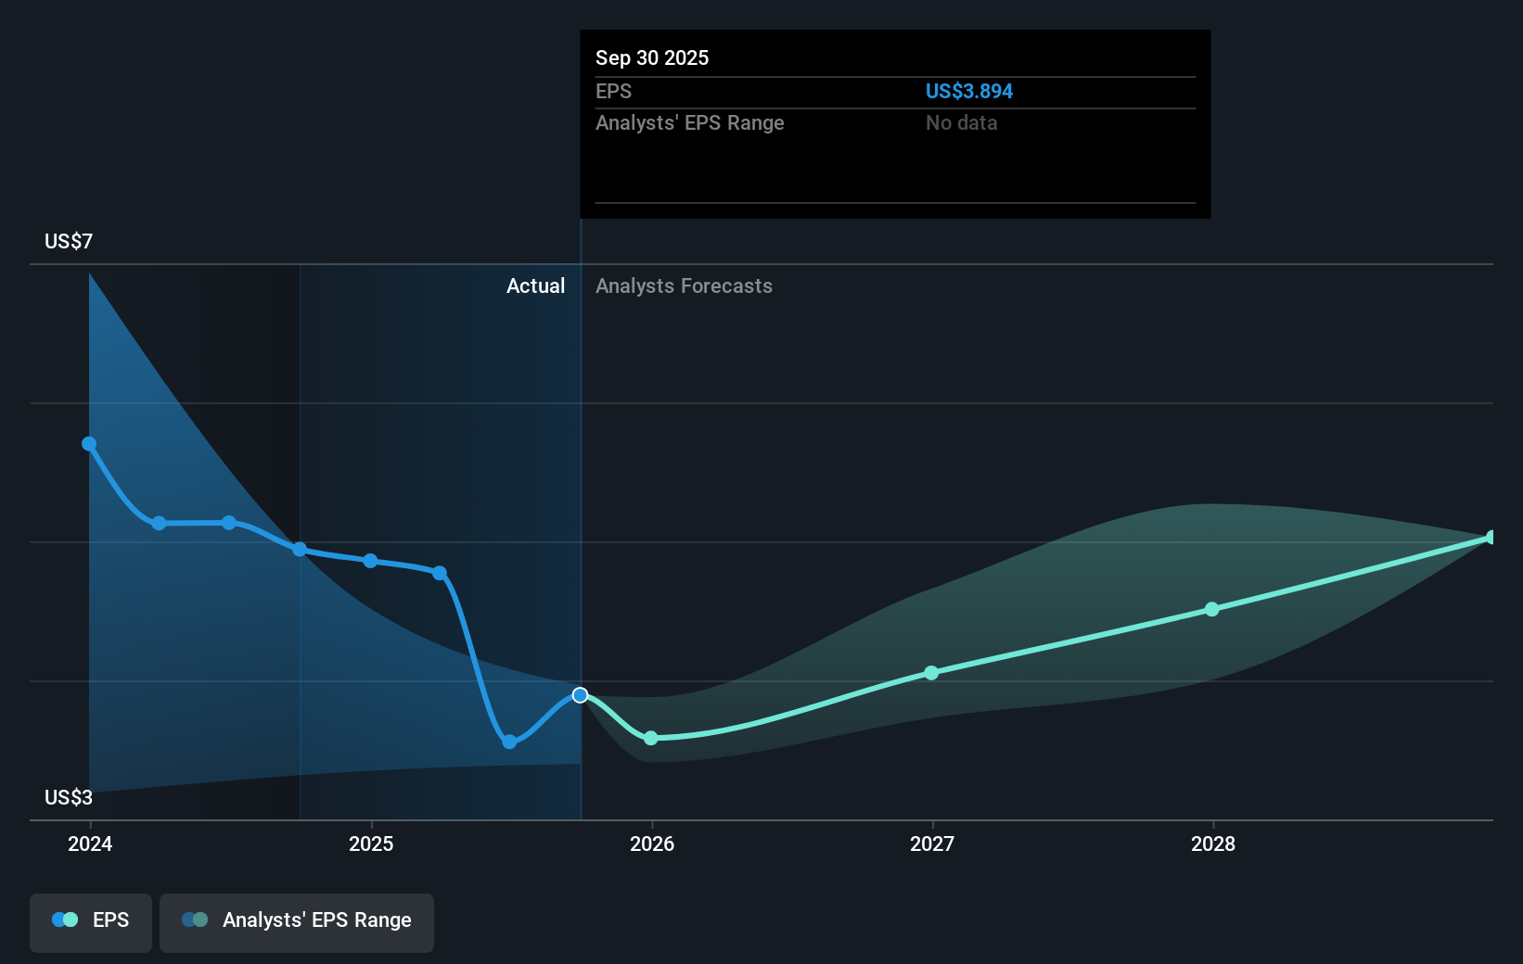Click the 2027 forecast EPS data point
Viewport: 1523px width, 964px height.
pyautogui.click(x=931, y=673)
